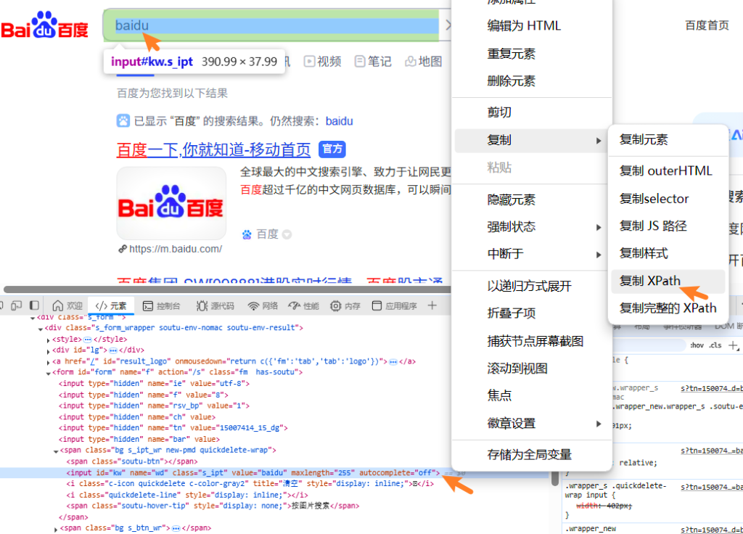Image resolution: width=743 pixels, height=534 pixels.
Task: Open the 百度一下,你就知道-移动首页 result link
Action: pyautogui.click(x=213, y=149)
